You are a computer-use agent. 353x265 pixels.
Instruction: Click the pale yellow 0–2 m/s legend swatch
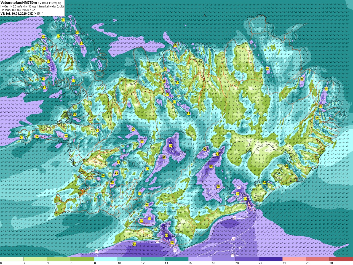[12, 259]
